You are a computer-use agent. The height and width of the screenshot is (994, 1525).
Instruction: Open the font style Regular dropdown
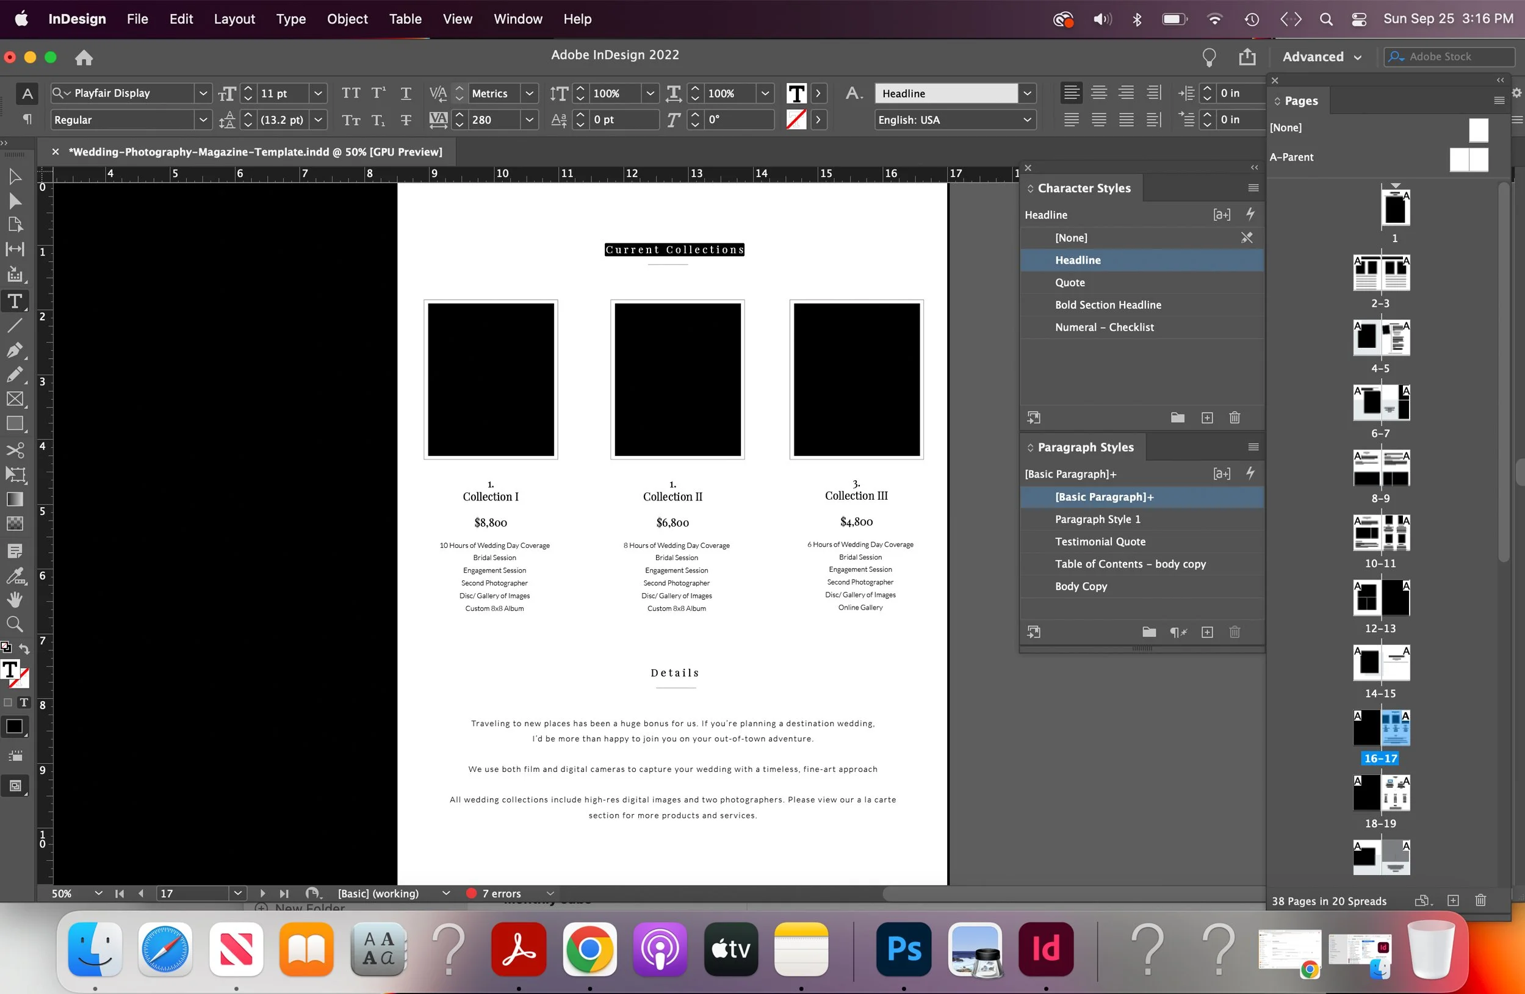pyautogui.click(x=203, y=120)
